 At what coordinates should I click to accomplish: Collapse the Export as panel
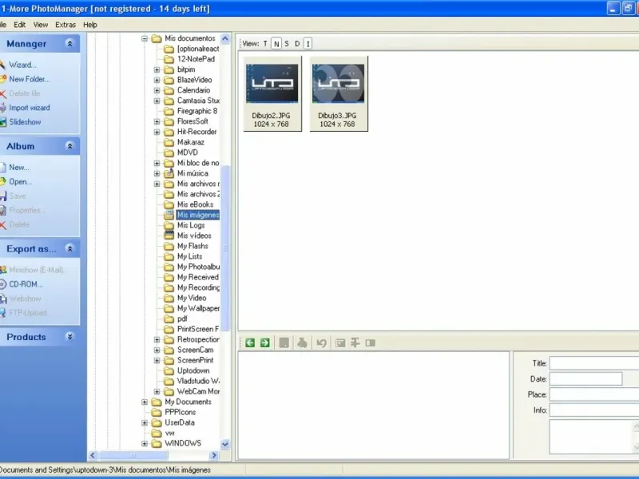click(x=69, y=249)
